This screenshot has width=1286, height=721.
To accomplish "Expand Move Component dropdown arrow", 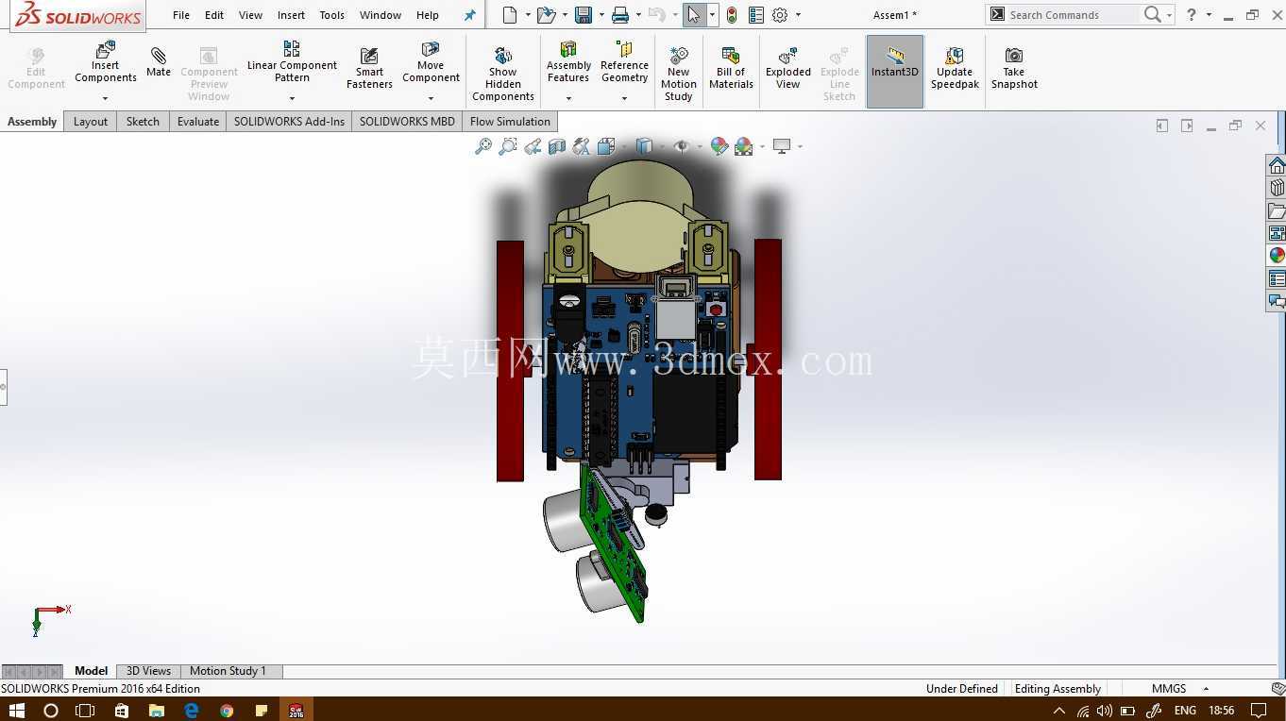I will click(431, 98).
